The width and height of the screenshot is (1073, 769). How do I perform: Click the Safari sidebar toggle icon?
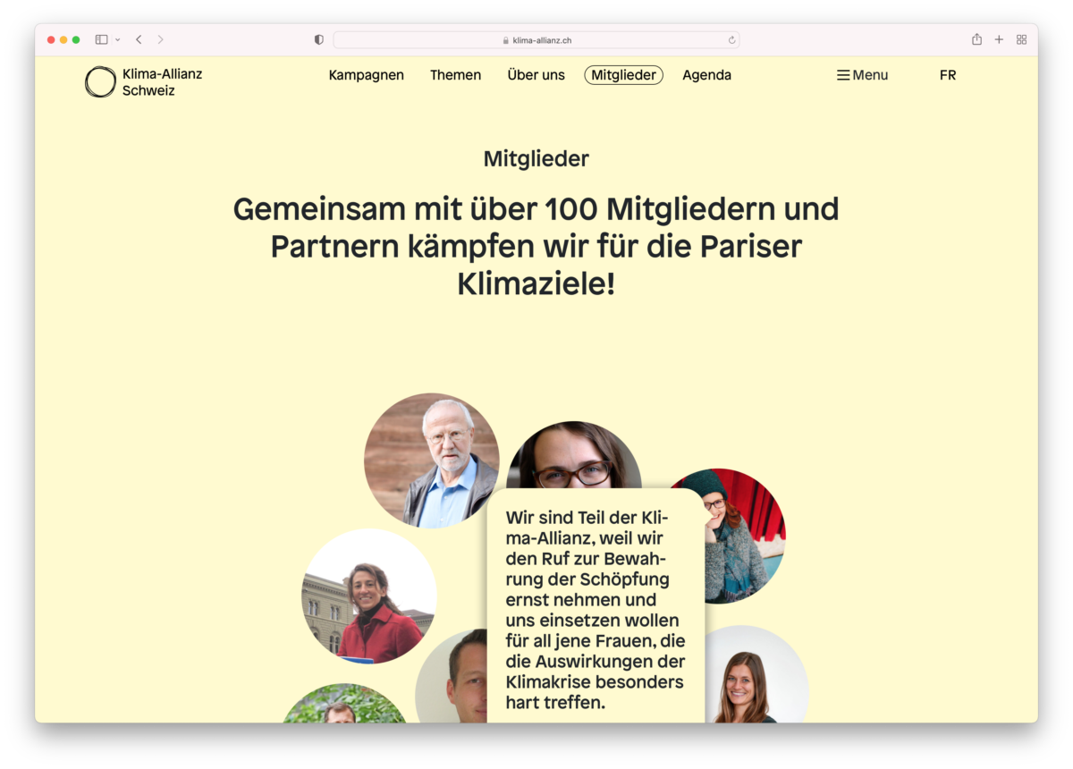pyautogui.click(x=101, y=39)
